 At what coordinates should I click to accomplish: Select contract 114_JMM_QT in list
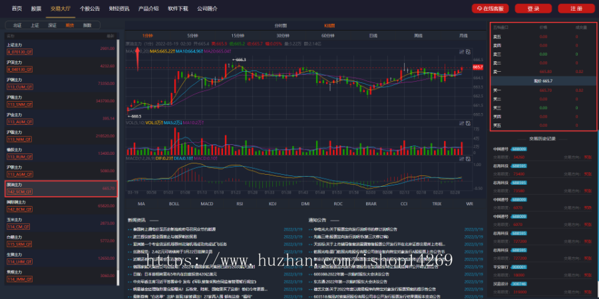tap(19, 279)
